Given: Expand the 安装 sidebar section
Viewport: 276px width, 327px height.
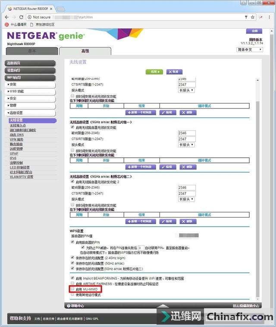Looking at the screenshot, I should pos(30,84).
